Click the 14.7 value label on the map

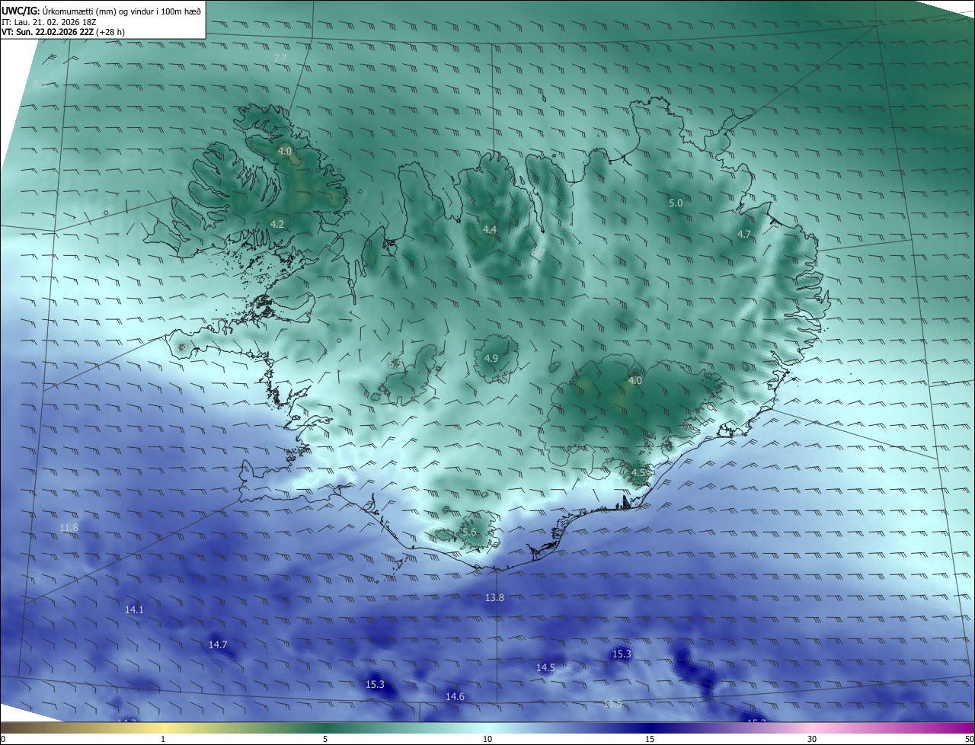click(x=218, y=644)
